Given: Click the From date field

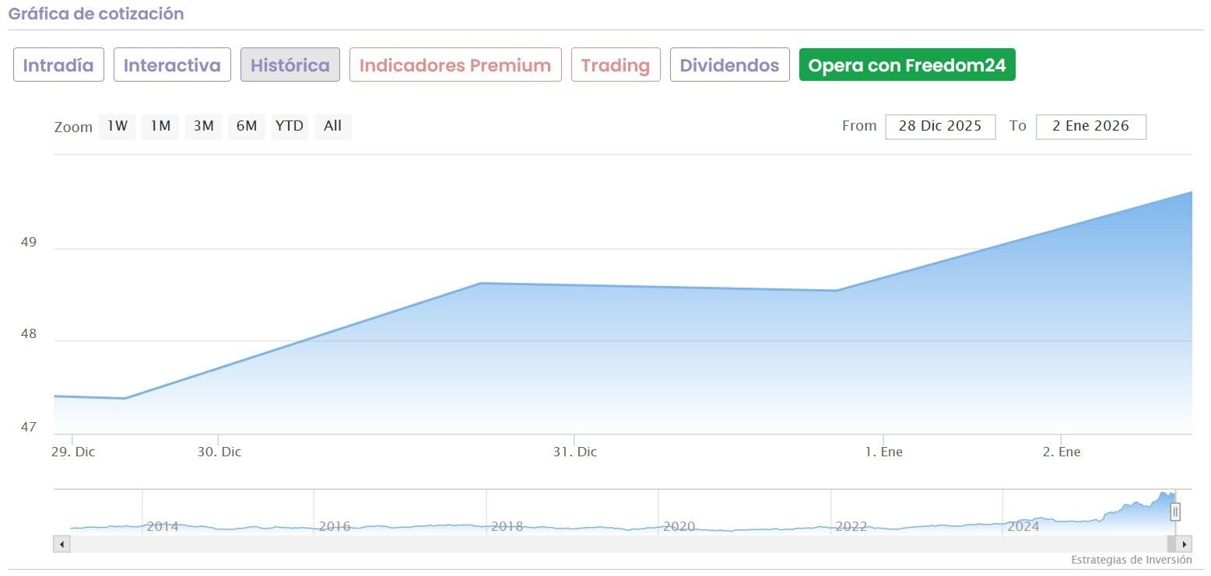Looking at the screenshot, I should [940, 127].
